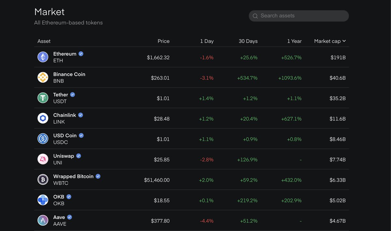Click the verified badge next to Aave
Viewport: 391px width, 231px height.
click(x=69, y=217)
